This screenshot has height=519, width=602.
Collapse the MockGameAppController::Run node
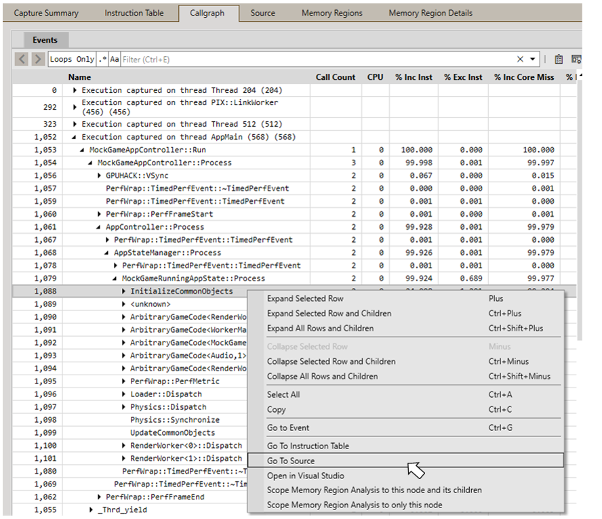(82, 150)
